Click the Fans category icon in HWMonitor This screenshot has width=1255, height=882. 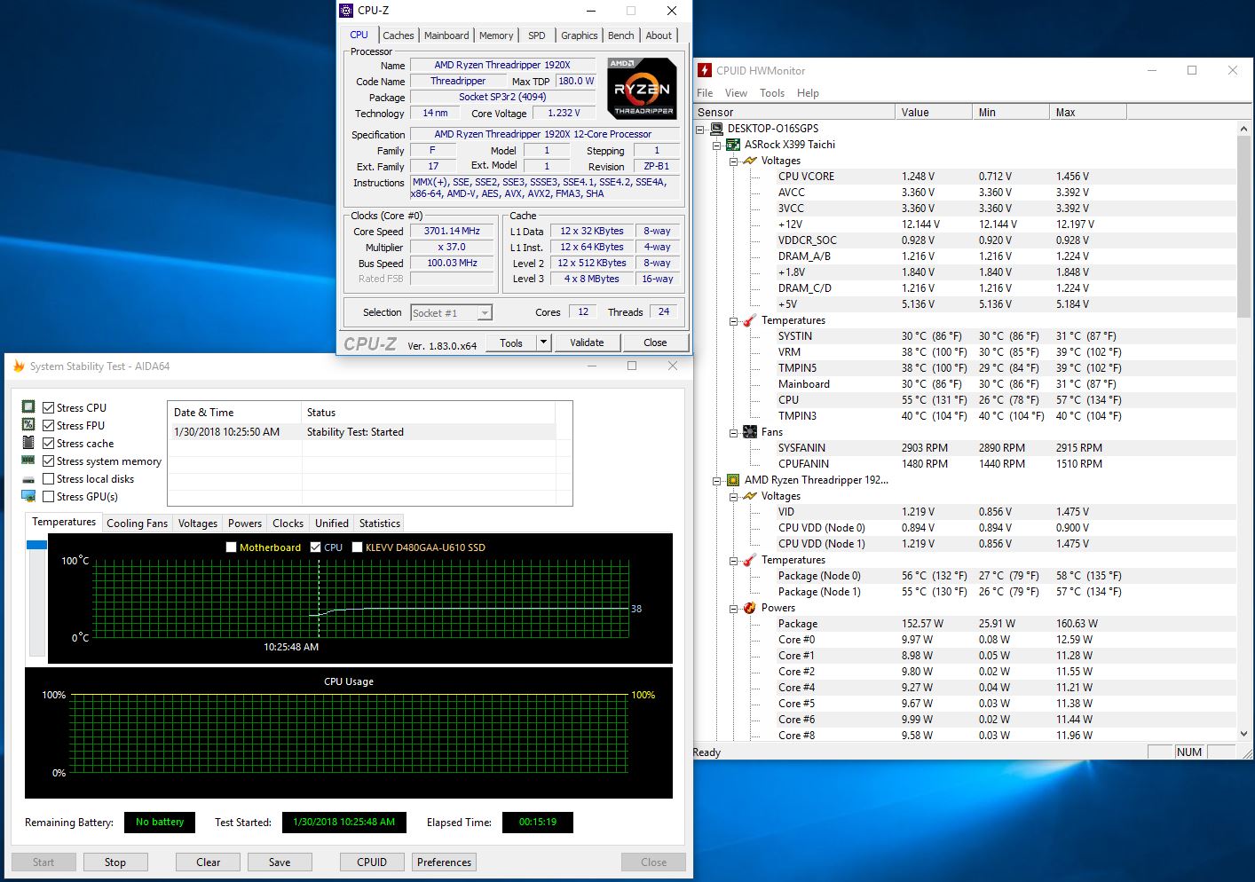click(x=750, y=432)
